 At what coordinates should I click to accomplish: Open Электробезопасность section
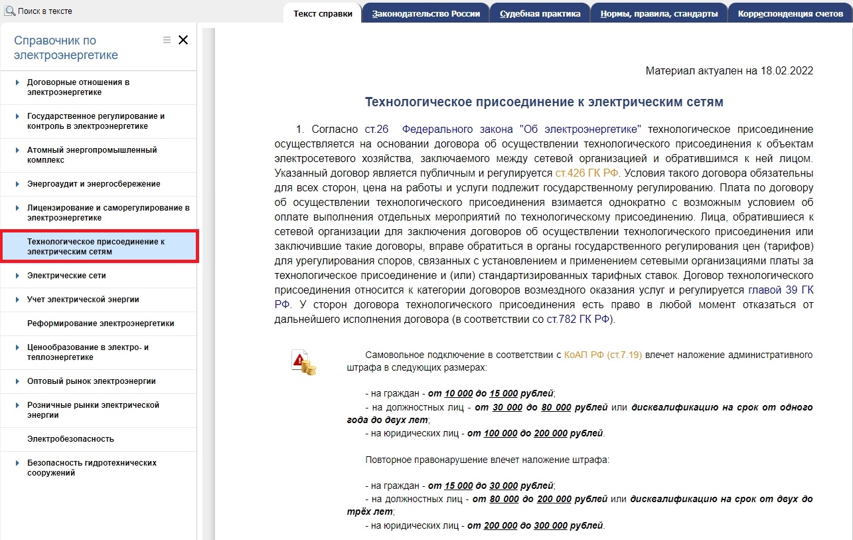(98, 439)
